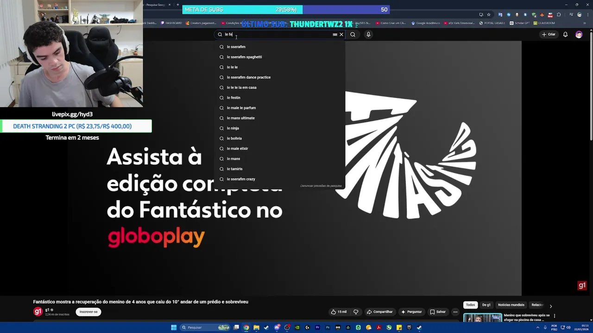The image size is (593, 333).
Task: Open recommended video thumbnail about piscina
Action: pos(482,318)
